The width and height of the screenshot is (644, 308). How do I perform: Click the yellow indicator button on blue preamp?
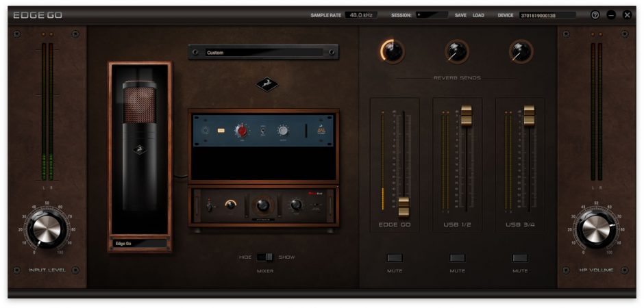pyautogui.click(x=221, y=131)
